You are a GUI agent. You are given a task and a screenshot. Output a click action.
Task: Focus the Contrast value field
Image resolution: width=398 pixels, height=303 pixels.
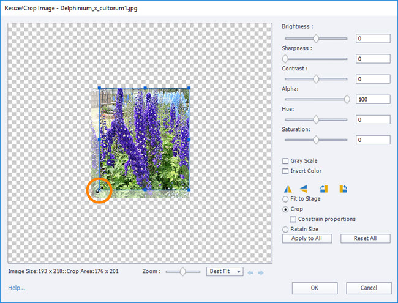pos(373,79)
